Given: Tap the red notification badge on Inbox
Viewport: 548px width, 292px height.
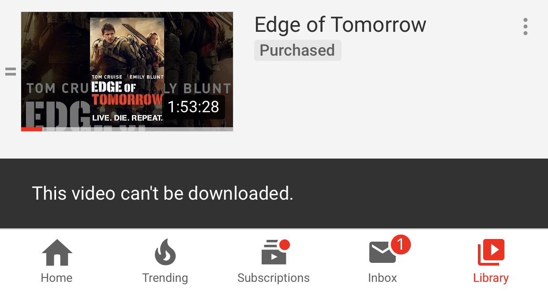Looking at the screenshot, I should click(x=401, y=244).
